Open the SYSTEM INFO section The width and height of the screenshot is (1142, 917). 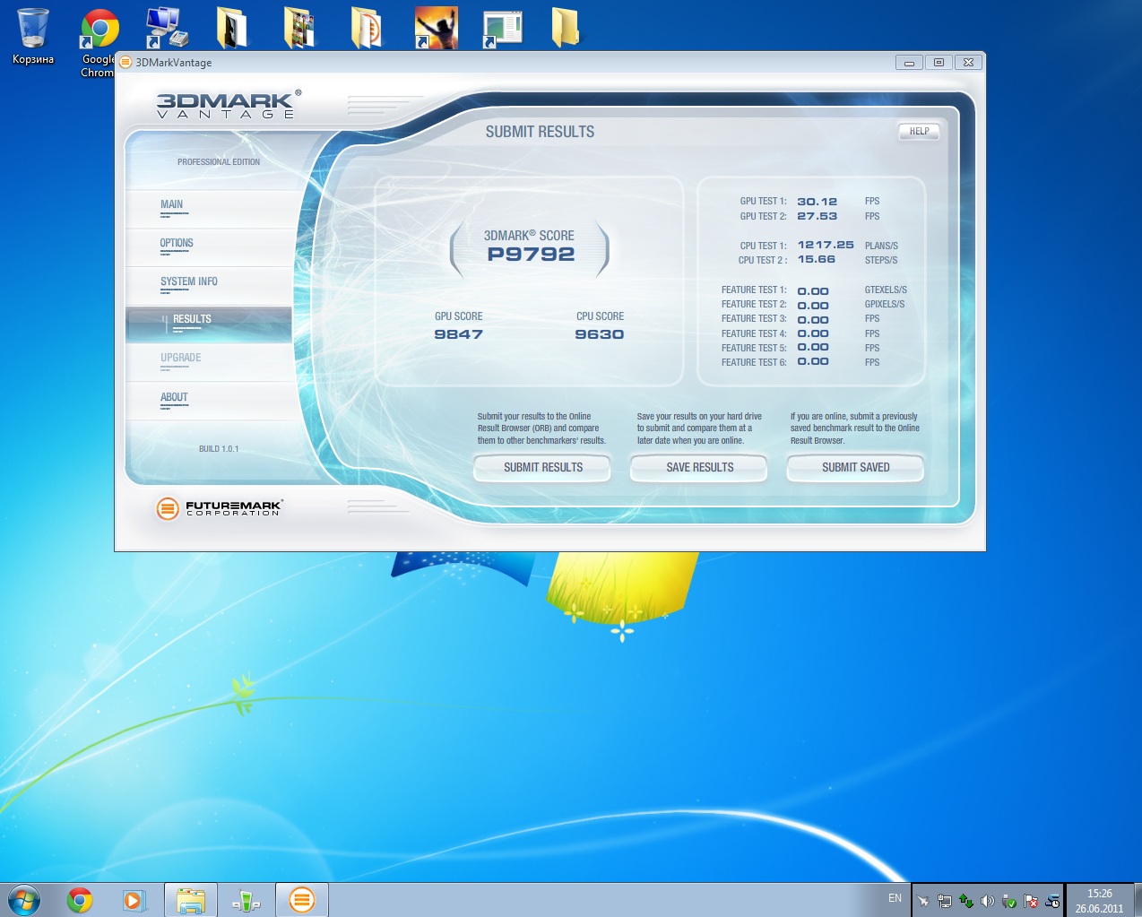click(209, 286)
